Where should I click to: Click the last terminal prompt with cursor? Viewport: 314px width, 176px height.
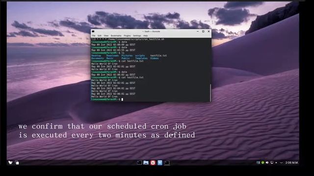click(x=107, y=99)
